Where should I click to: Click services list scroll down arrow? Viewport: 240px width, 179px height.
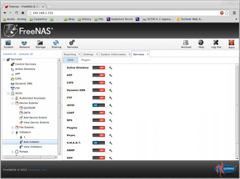click(237, 158)
